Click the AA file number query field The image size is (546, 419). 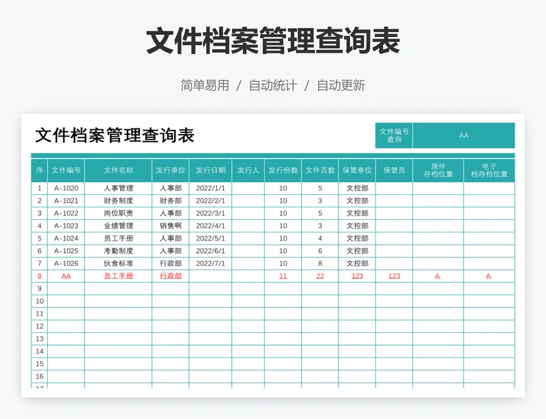pos(463,135)
